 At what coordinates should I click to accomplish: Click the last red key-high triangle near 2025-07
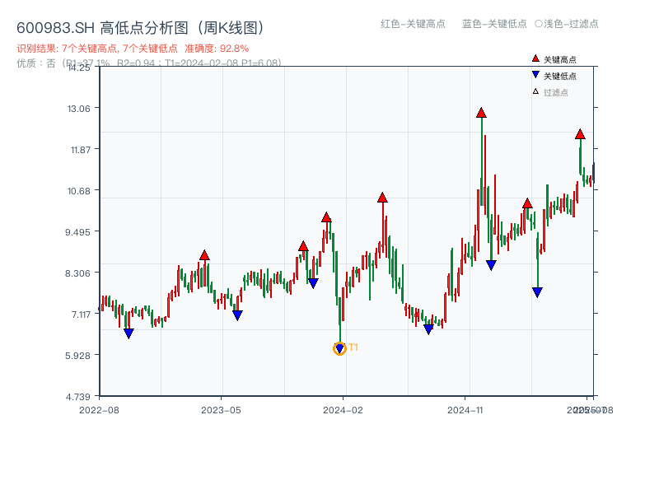580,134
